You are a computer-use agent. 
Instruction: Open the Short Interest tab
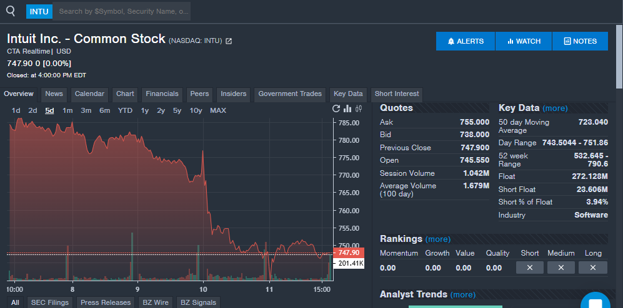pos(397,94)
